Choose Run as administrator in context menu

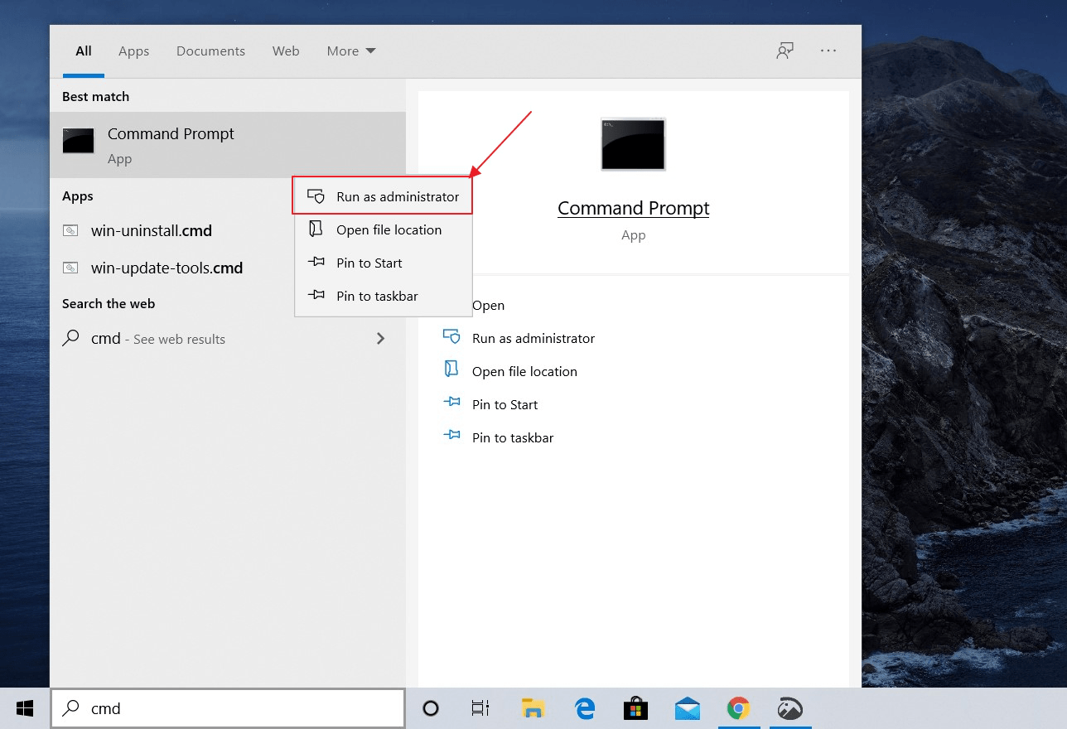click(383, 196)
